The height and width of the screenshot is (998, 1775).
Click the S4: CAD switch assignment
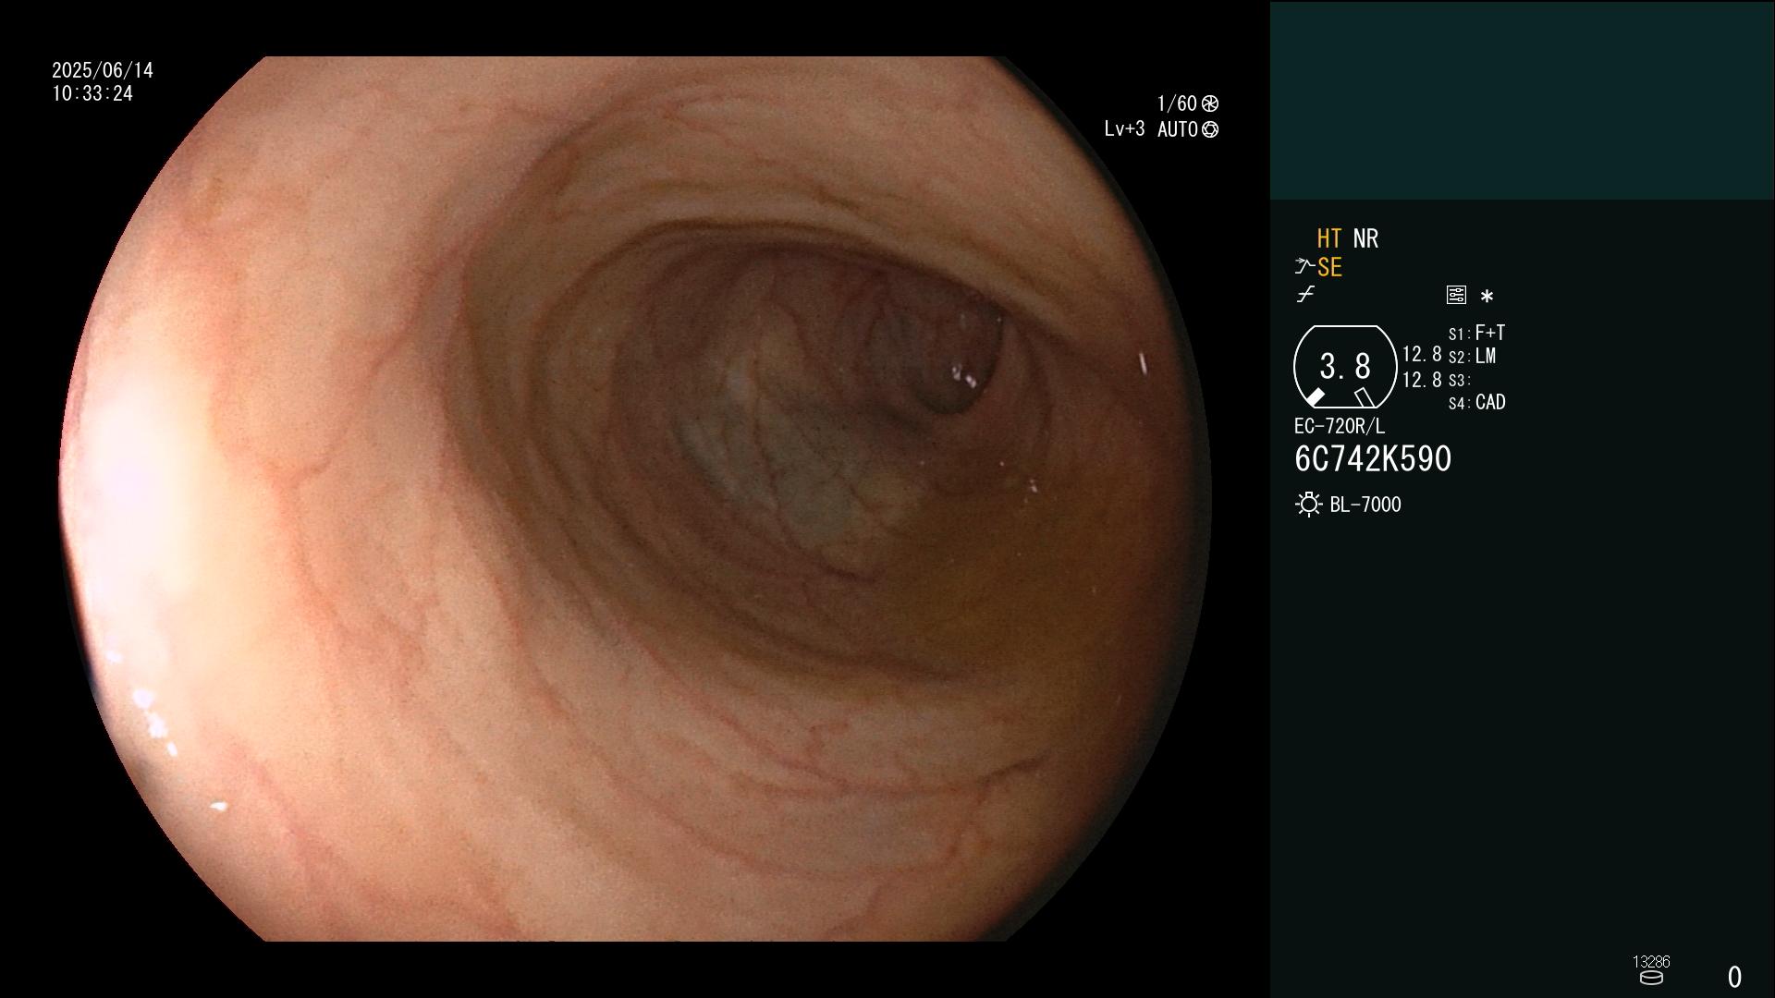click(1476, 402)
